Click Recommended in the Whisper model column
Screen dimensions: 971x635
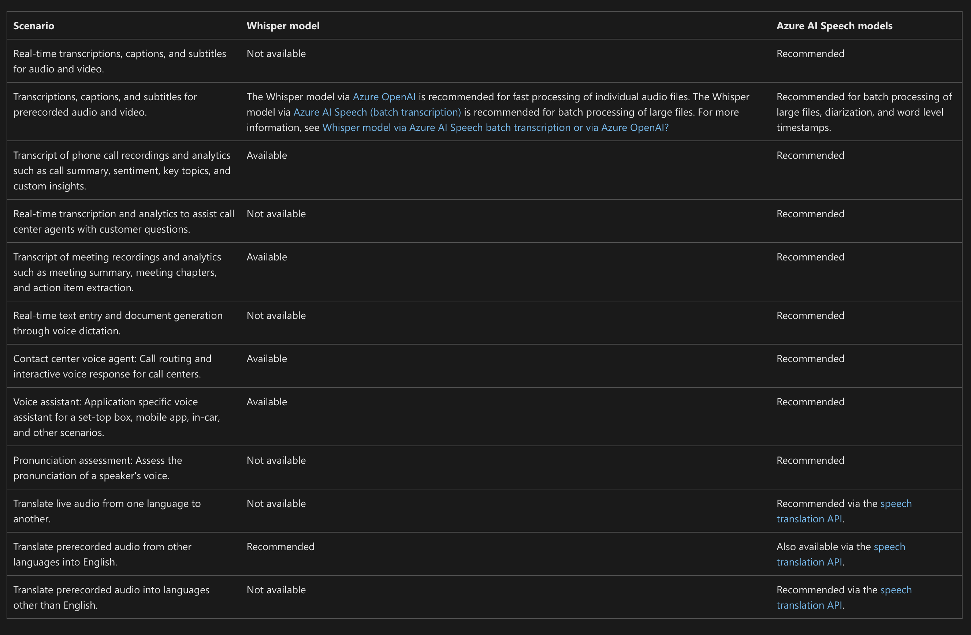(280, 547)
